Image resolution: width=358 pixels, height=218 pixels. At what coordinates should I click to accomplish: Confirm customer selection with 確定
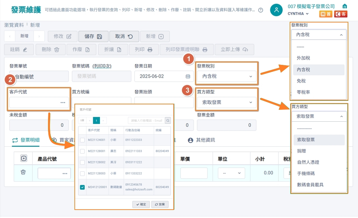click(x=141, y=204)
